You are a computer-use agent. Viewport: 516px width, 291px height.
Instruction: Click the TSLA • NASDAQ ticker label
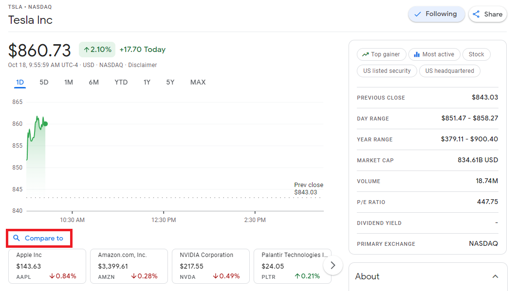tap(30, 7)
